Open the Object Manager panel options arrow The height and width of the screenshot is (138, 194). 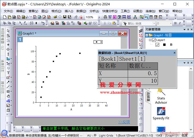click(185, 30)
